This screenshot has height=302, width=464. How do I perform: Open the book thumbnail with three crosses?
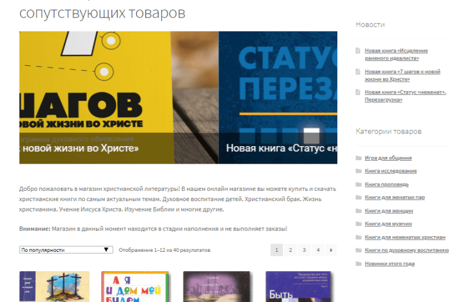(x=54, y=287)
